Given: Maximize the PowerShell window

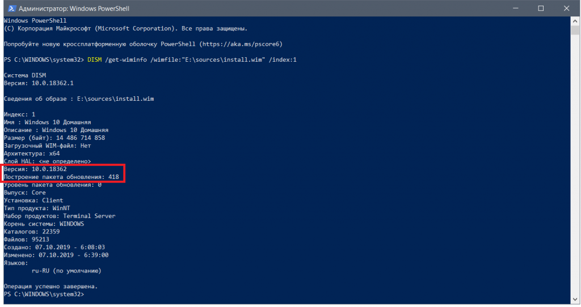Looking at the screenshot, I should coord(540,8).
